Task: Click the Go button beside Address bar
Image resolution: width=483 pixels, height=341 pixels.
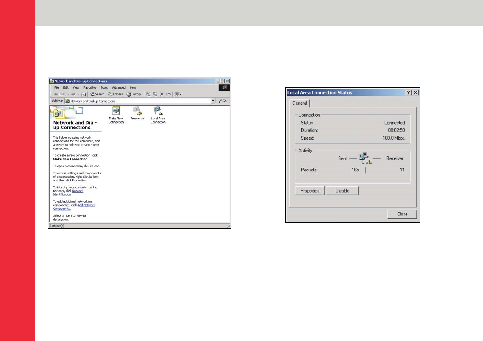Action: [x=223, y=101]
